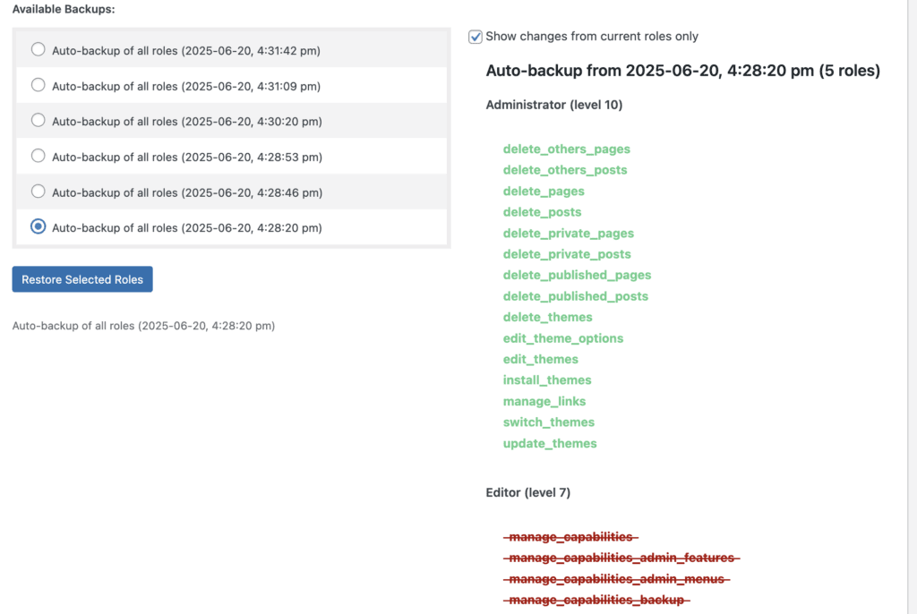Click the Restore Selected Roles button
Screen dimensions: 917x614
81,278
